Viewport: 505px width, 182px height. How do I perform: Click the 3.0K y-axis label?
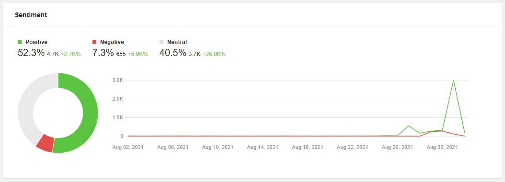(x=118, y=80)
